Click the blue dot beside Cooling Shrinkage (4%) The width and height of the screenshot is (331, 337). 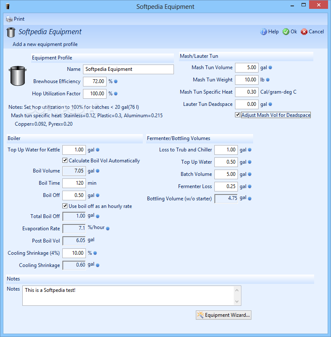coord(95,253)
